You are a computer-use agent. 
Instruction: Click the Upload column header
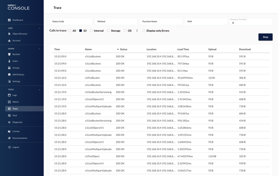point(212,49)
